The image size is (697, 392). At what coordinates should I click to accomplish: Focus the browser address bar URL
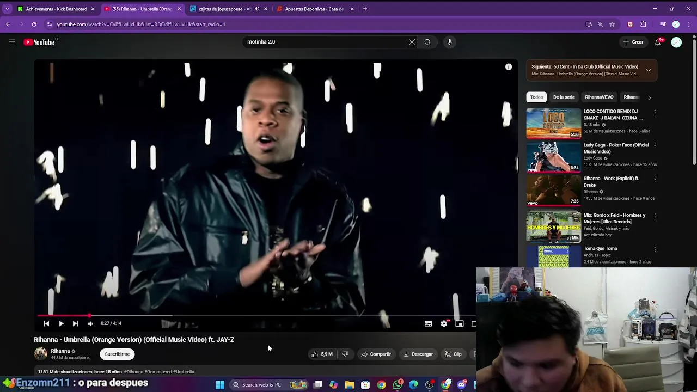tap(140, 24)
